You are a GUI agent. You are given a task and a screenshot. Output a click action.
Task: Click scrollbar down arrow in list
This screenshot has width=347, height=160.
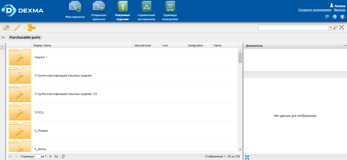point(240,149)
